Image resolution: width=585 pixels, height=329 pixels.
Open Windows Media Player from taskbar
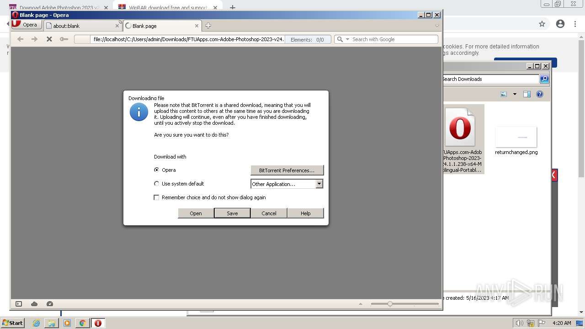point(67,323)
